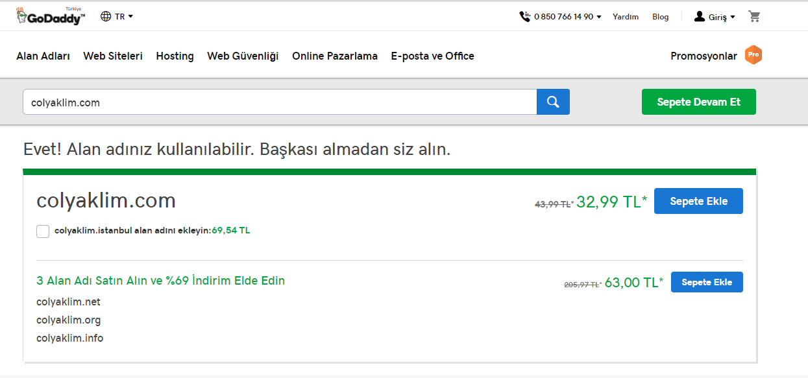Open the Alan Adları menu
808x378 pixels.
43,56
